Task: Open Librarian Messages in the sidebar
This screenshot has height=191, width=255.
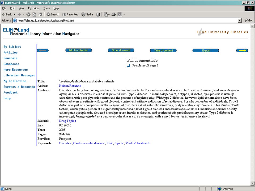Action: click(19, 75)
